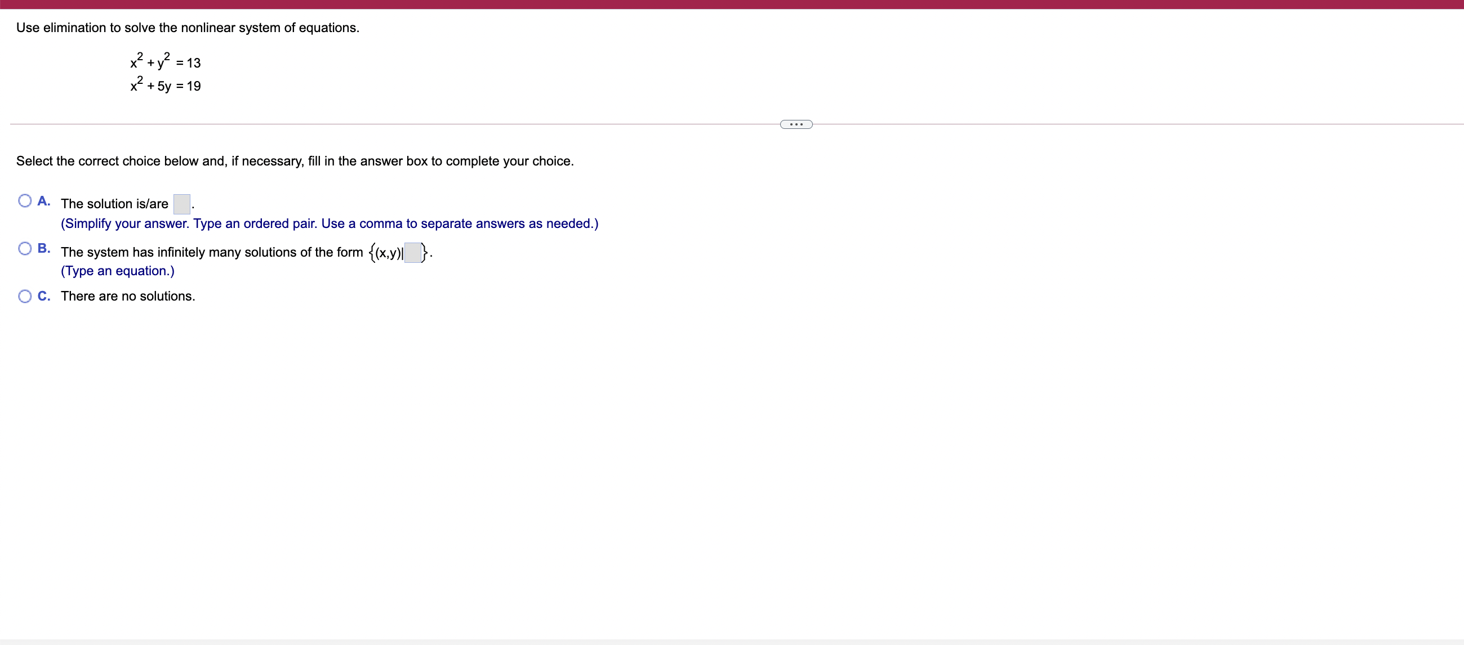This screenshot has height=645, width=1464.
Task: Choose option C radio button
Action: pos(24,297)
